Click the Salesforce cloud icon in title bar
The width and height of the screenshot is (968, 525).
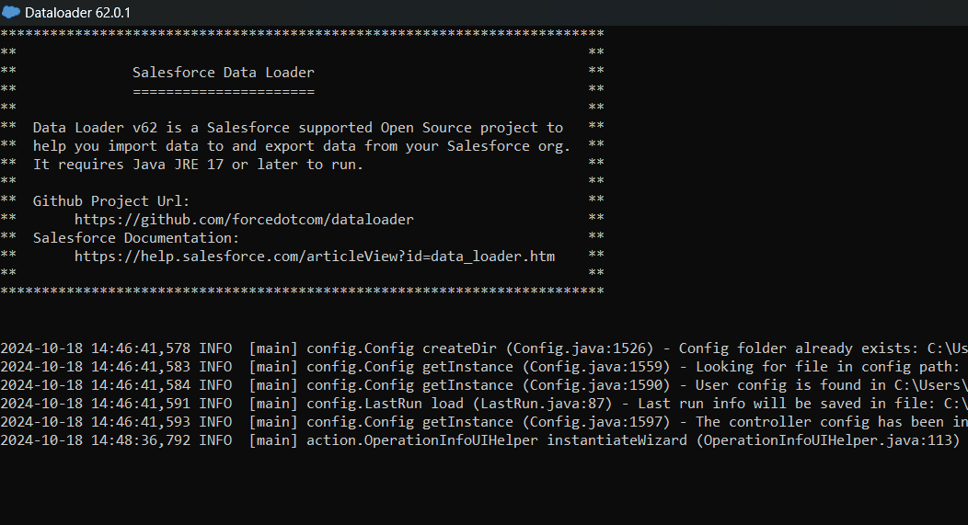point(12,12)
